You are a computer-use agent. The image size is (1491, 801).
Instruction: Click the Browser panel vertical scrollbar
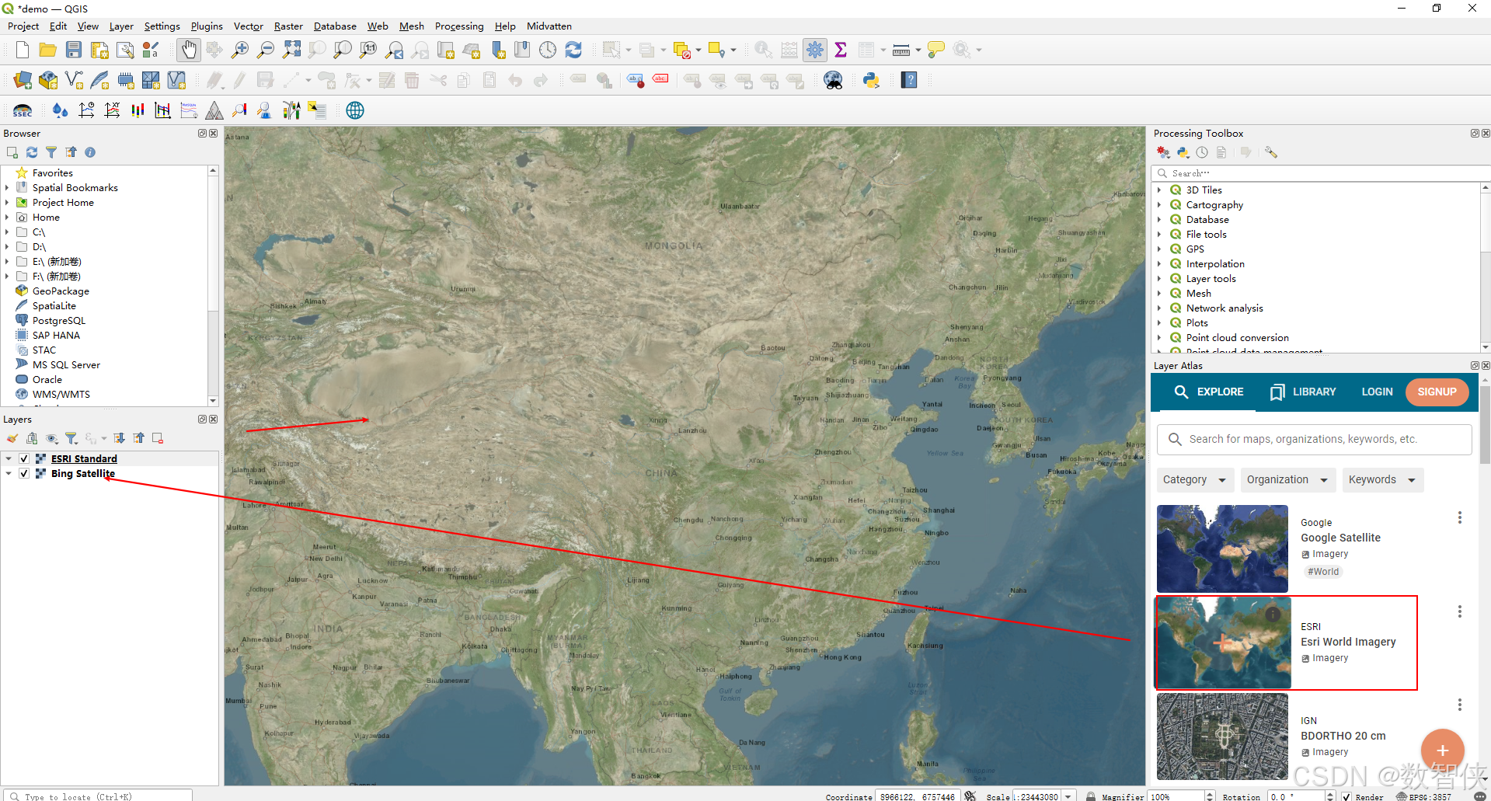[x=213, y=285]
